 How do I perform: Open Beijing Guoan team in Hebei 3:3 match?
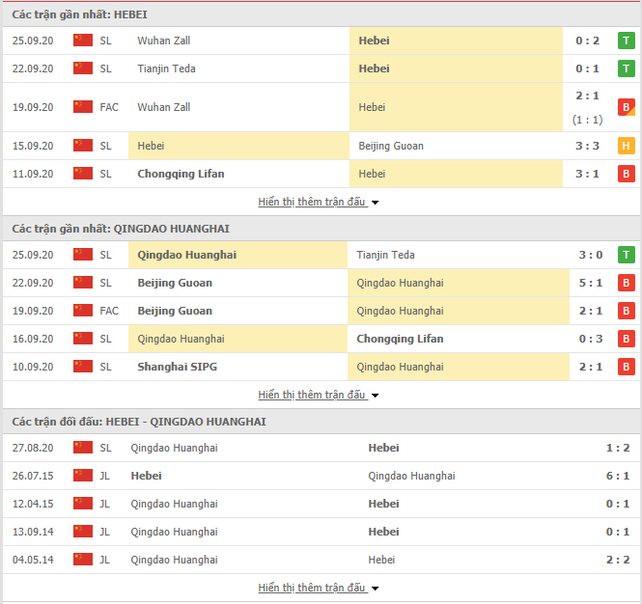point(390,146)
